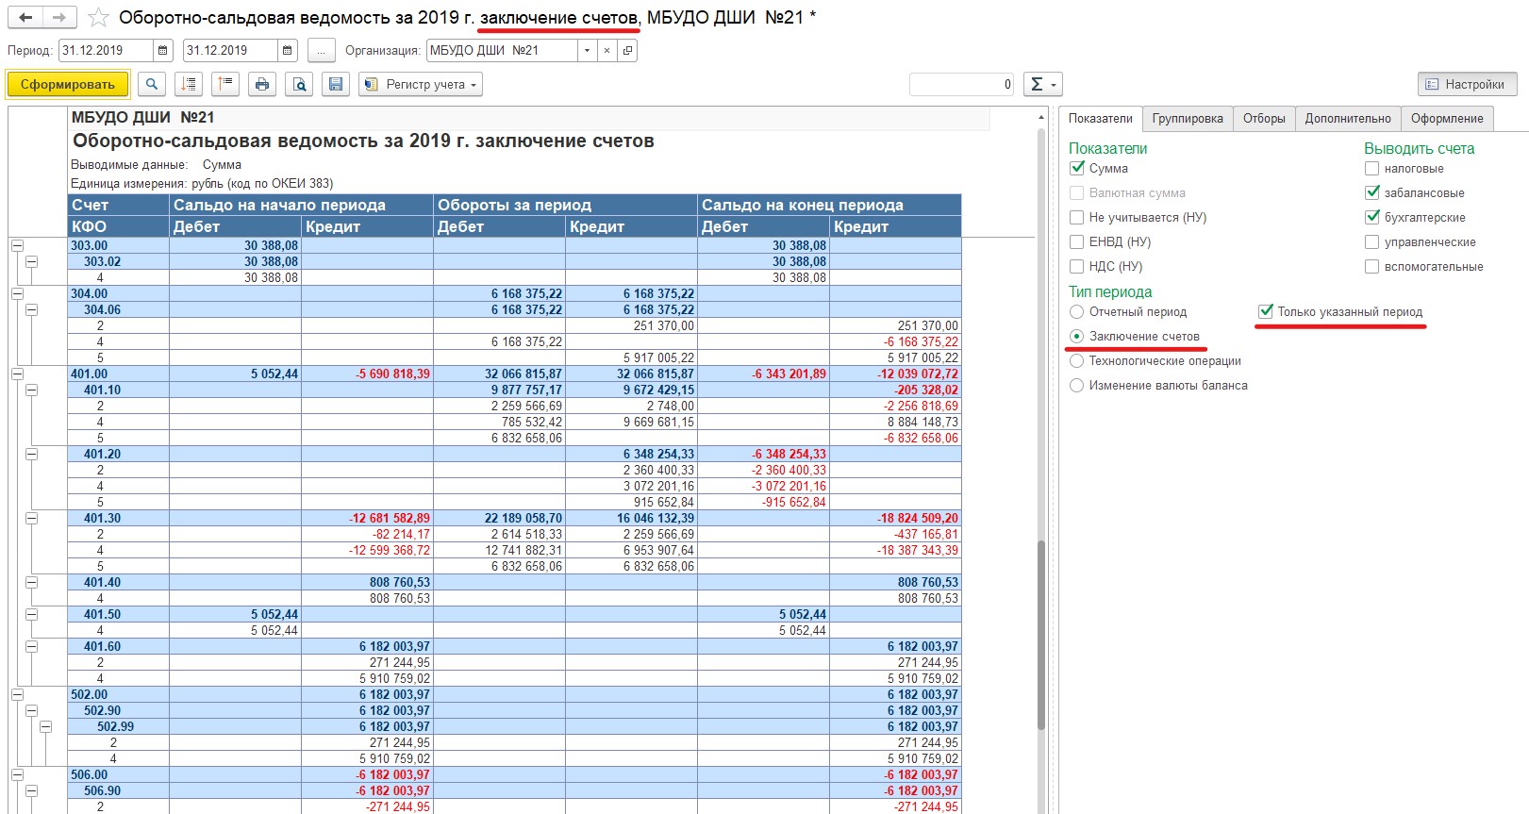The image size is (1529, 814).
Task: Collapse account 401.30 subgroup
Action: pyautogui.click(x=31, y=518)
